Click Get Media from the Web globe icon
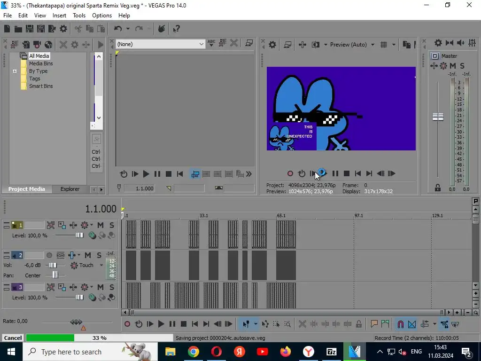This screenshot has height=361, width=481. [x=48, y=45]
